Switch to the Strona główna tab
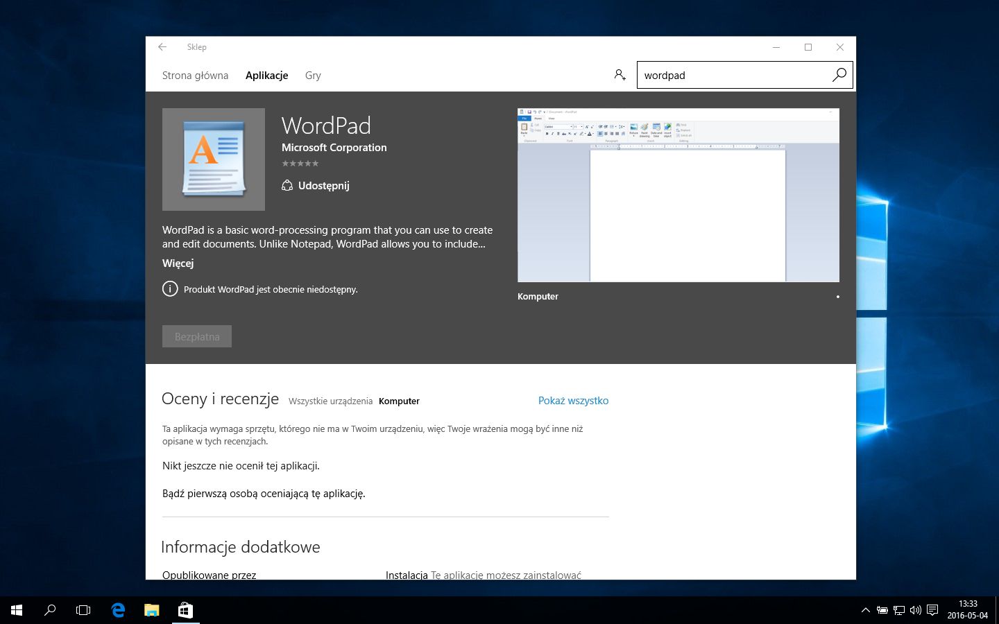Viewport: 999px width, 624px height. point(195,76)
